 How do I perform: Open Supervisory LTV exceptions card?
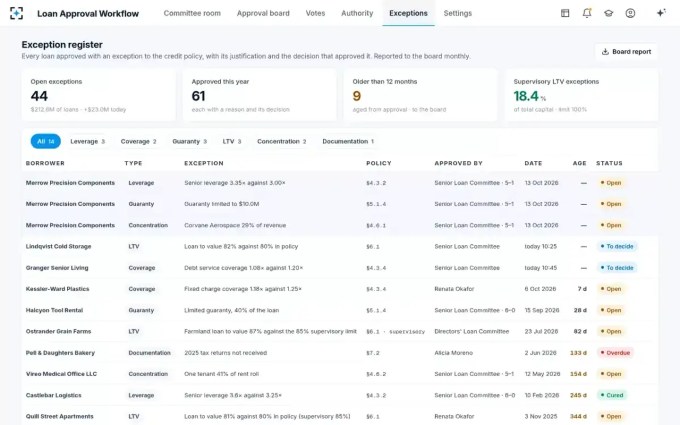[x=581, y=95]
